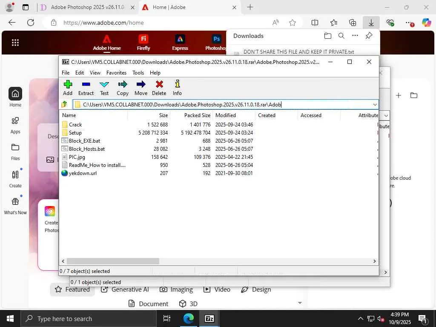Open Apps in the Adobe sidebar
This screenshot has height=327, width=436.
[15, 125]
